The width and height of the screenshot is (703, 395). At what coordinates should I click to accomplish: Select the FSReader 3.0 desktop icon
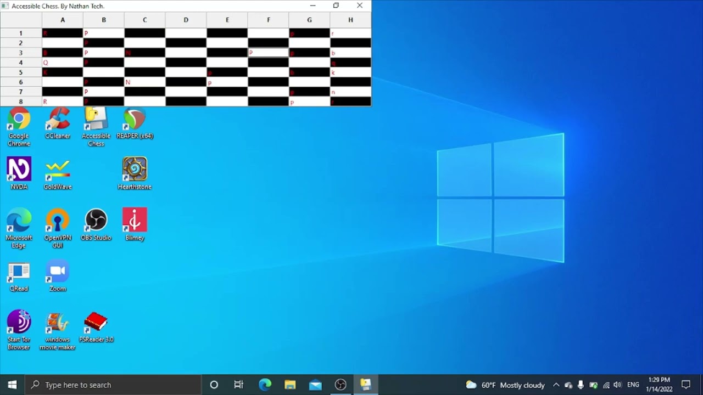[x=96, y=327]
